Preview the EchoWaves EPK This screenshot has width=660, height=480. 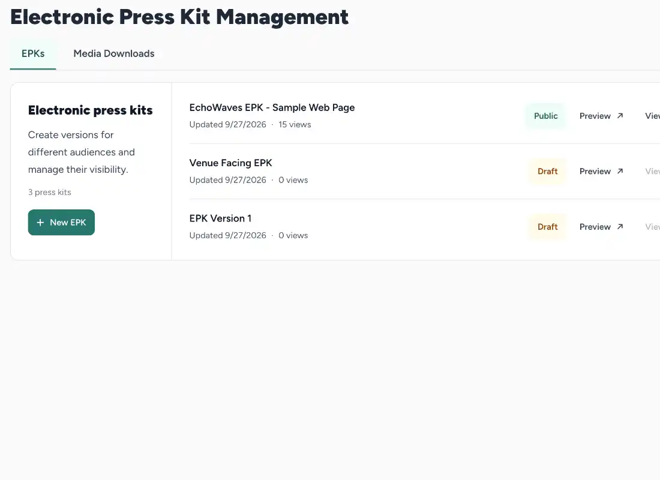point(601,116)
